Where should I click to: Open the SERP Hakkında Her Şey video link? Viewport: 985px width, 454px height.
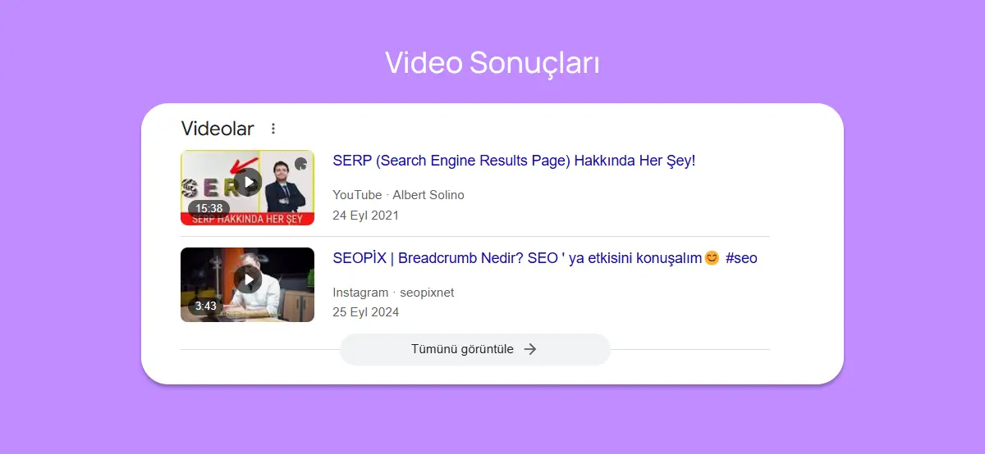click(x=514, y=161)
